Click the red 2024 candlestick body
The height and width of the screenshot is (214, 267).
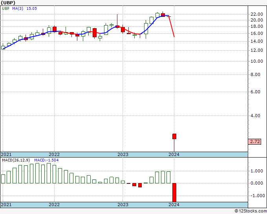[x=174, y=136]
